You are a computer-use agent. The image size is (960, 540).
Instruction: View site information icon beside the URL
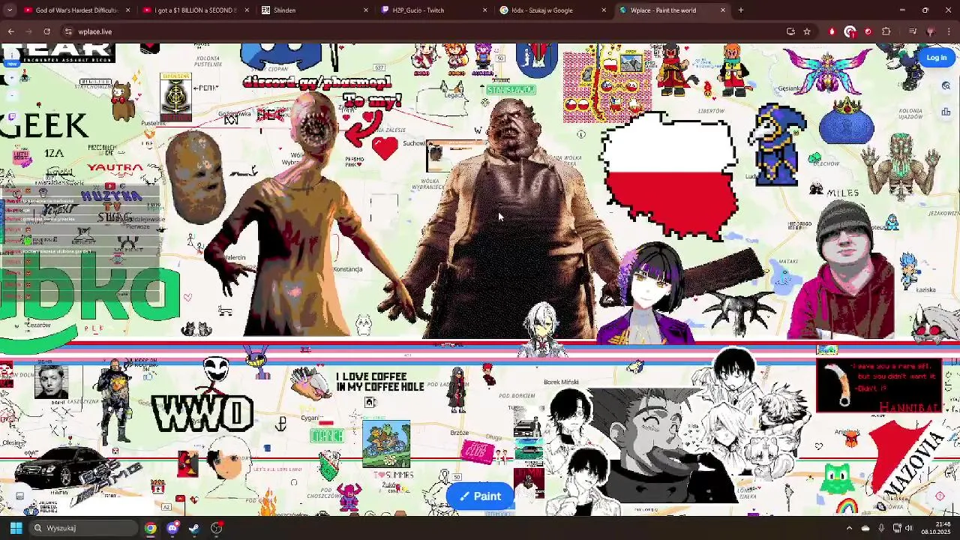(68, 31)
